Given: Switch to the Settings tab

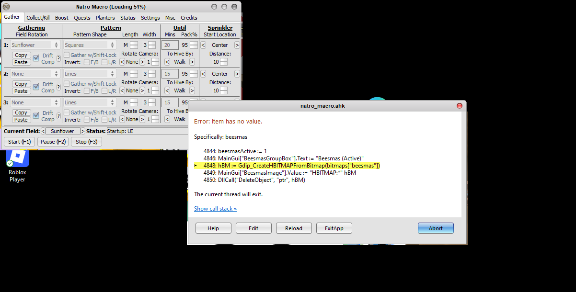Looking at the screenshot, I should [x=150, y=17].
